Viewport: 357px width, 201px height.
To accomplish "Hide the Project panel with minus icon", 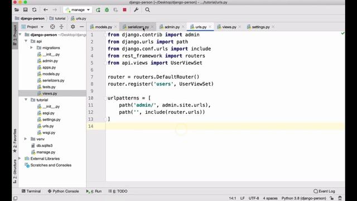I will click(x=82, y=27).
